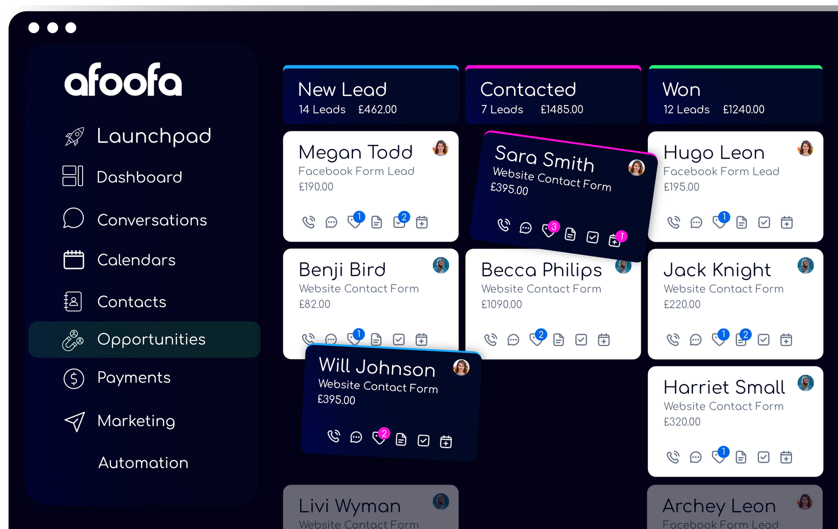Click Megan Todd's assignee avatar
This screenshot has width=838, height=529.
click(x=441, y=148)
